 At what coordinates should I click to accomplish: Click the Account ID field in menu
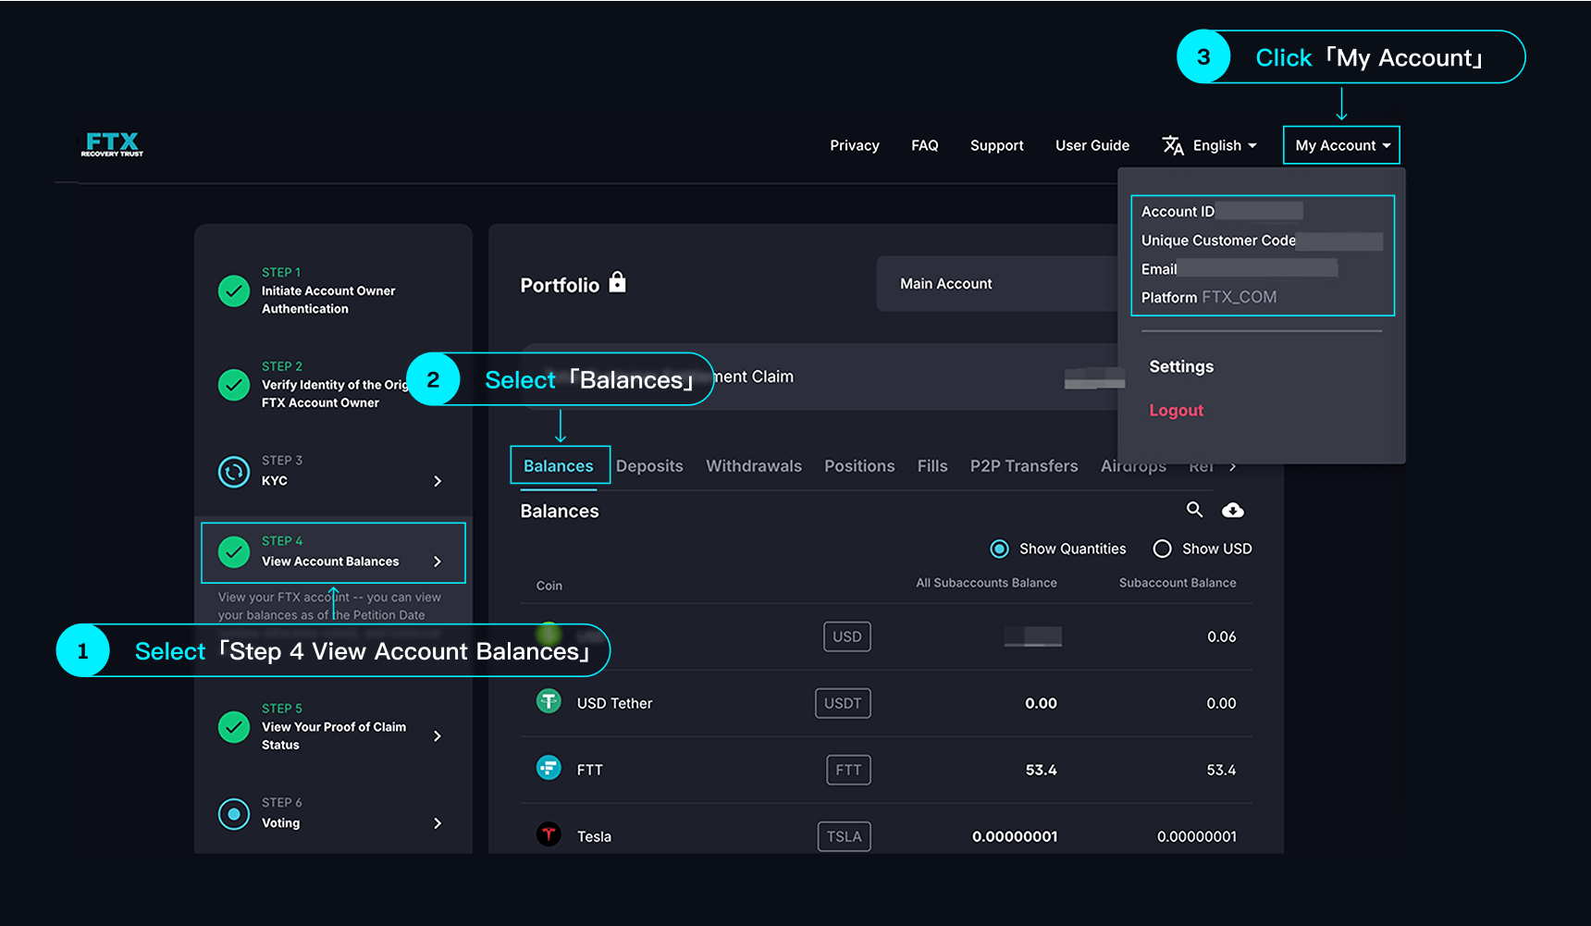tap(1222, 211)
